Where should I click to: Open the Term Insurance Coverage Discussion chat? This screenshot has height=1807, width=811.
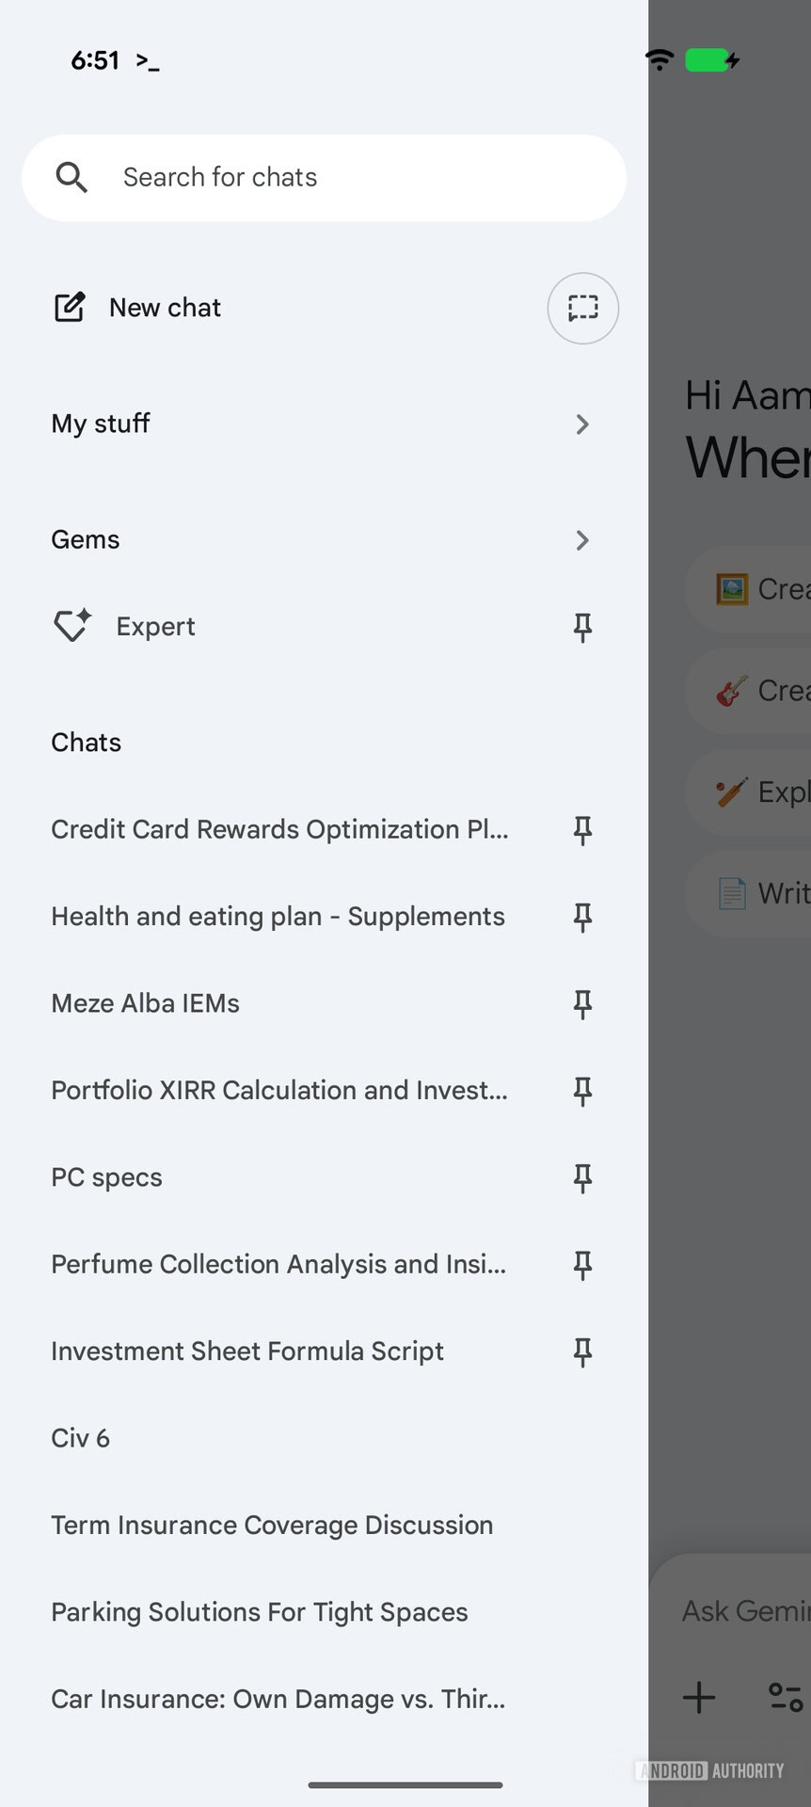pyautogui.click(x=271, y=1525)
